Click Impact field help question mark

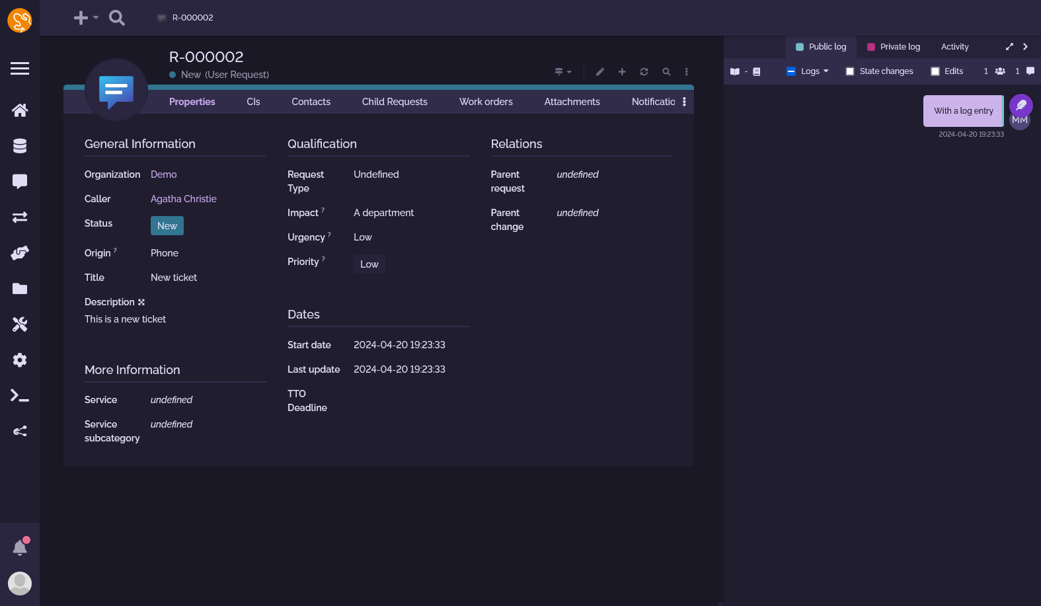[x=323, y=210]
